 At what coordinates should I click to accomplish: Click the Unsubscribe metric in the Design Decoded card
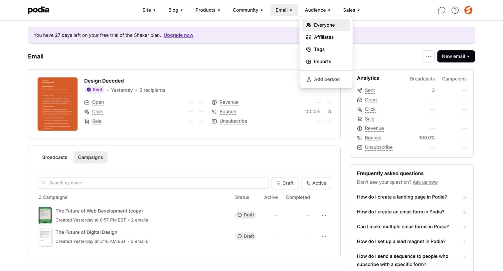point(233,121)
